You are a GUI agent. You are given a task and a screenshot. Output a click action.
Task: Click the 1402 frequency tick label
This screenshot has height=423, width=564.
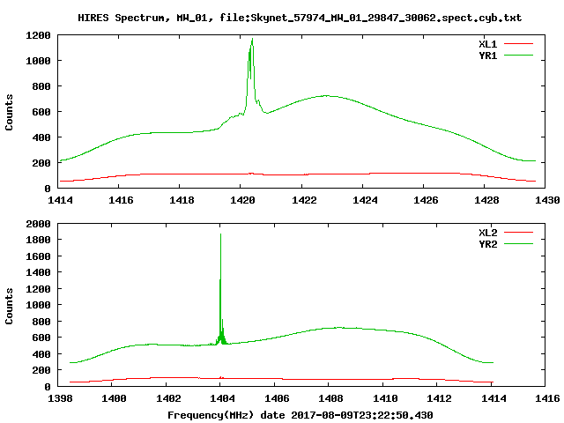point(168,398)
